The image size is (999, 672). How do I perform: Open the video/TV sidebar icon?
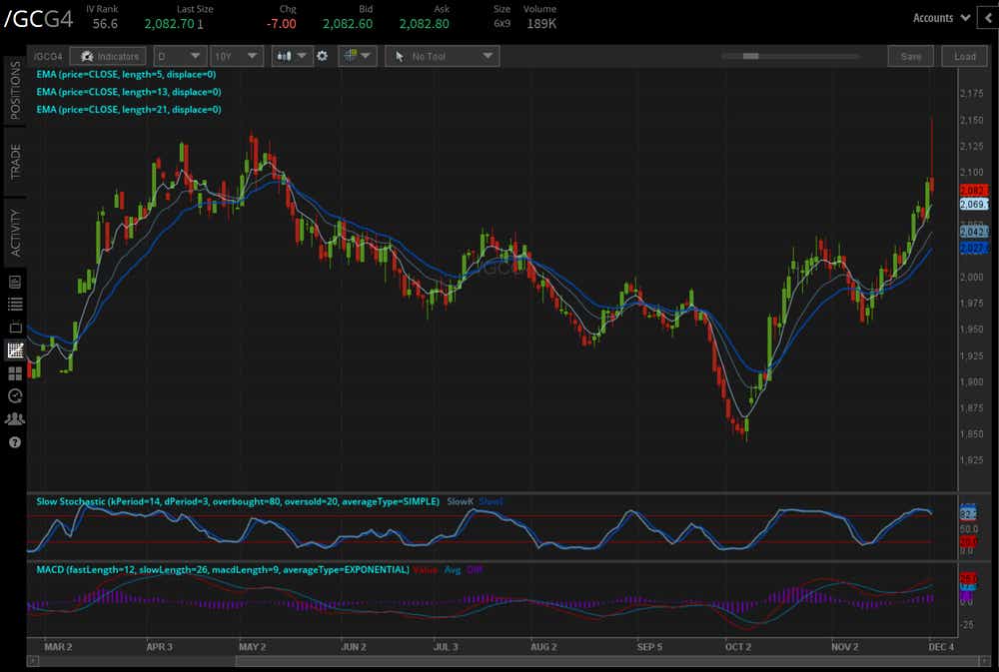point(15,327)
